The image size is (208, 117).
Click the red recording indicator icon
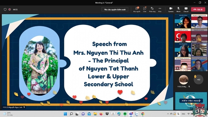point(9,9)
